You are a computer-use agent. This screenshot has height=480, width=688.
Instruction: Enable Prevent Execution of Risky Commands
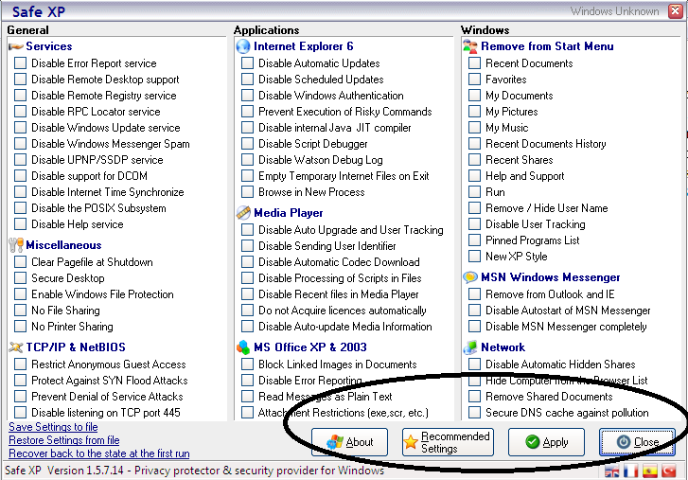tap(247, 112)
